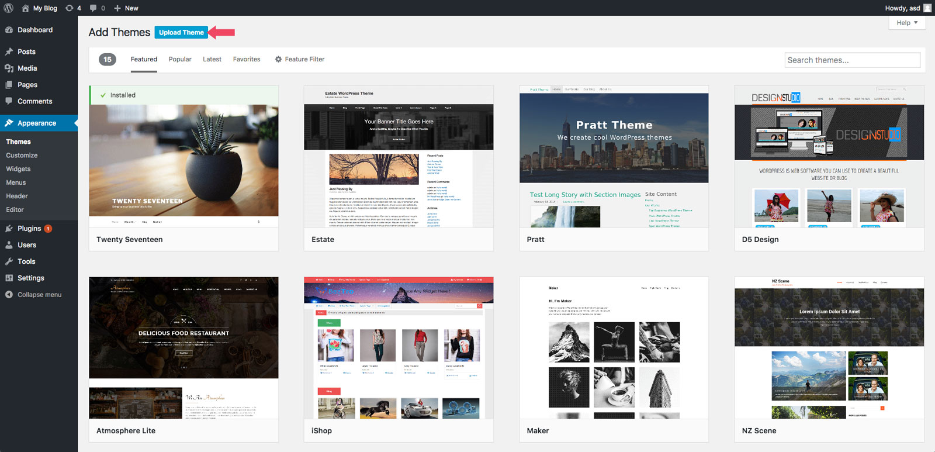Click the Posts pushpin icon

pyautogui.click(x=9, y=51)
